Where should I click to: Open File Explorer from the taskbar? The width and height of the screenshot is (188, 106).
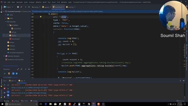[x=51, y=104]
